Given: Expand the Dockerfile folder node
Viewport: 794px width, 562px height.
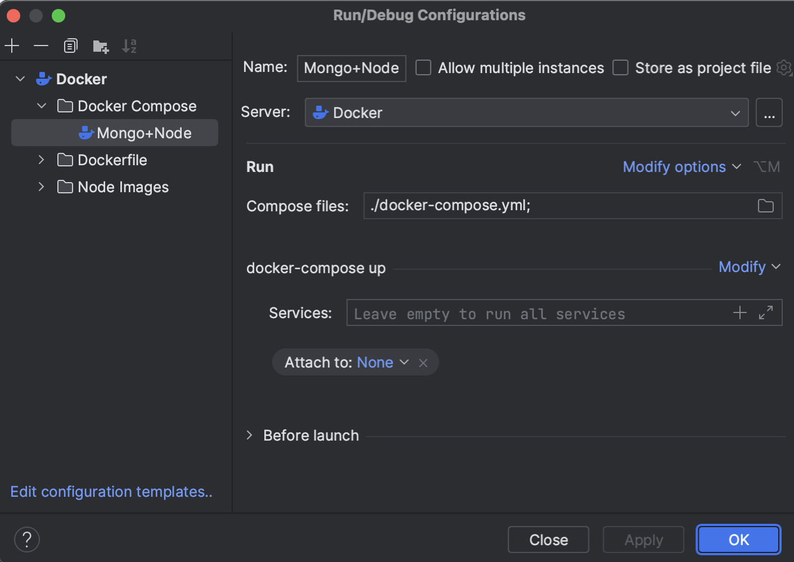Looking at the screenshot, I should click(41, 160).
